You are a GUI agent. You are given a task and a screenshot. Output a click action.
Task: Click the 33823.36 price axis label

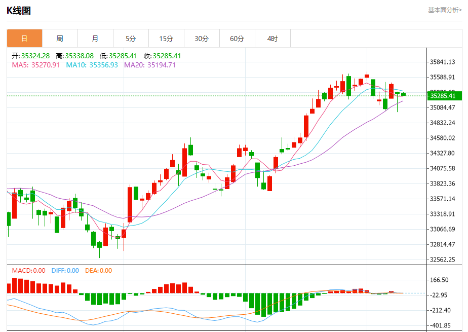(x=442, y=183)
